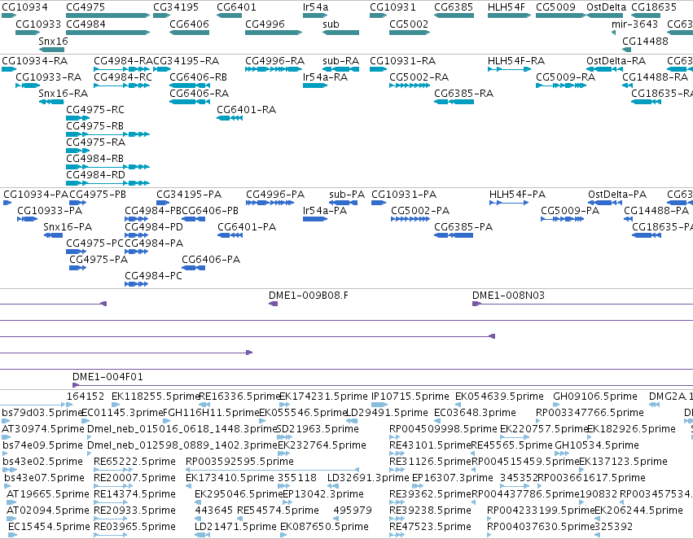The image size is (693, 539).
Task: Select EST GH09106.5prime
Action: pyautogui.click(x=595, y=397)
